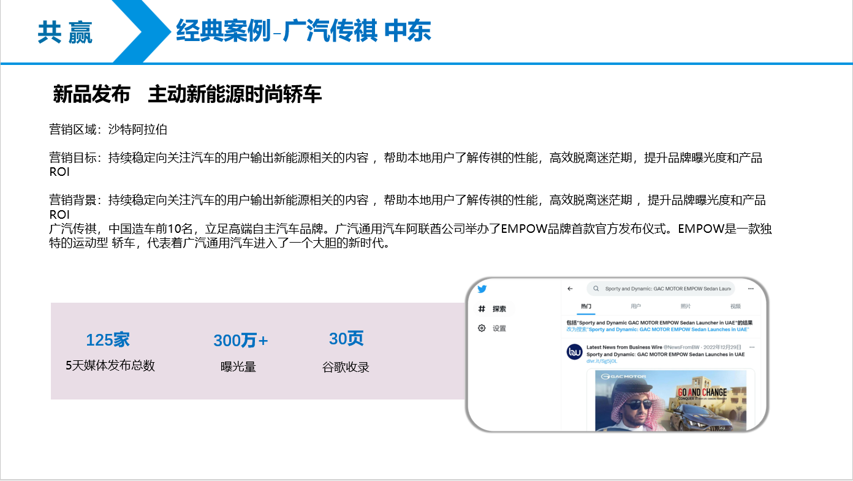Open the more options dots beside the search bar
The height and width of the screenshot is (481, 853).
pyautogui.click(x=751, y=289)
